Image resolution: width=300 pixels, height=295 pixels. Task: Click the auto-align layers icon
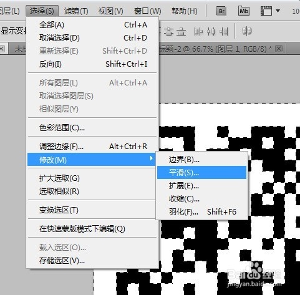(x=247, y=31)
